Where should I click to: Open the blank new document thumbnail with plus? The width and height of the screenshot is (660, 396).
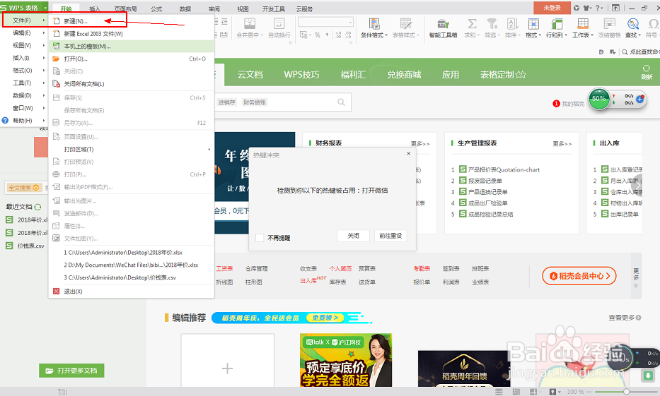(x=227, y=360)
